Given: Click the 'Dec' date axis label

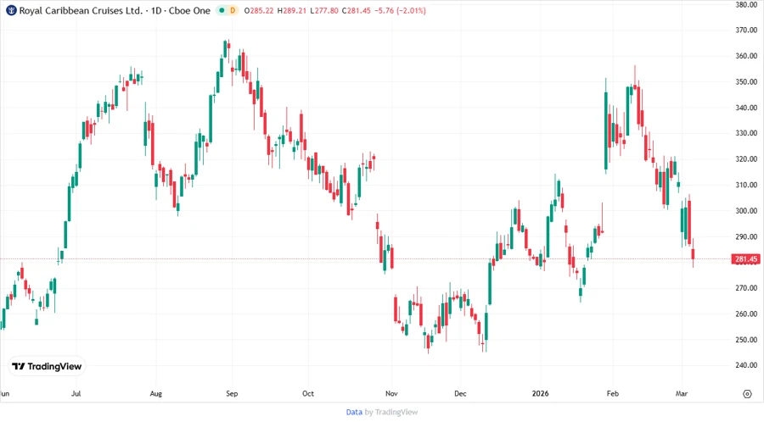Looking at the screenshot, I should (460, 393).
